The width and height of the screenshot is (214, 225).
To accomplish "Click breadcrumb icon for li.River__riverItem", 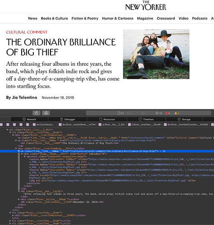I will [x=129, y=125].
